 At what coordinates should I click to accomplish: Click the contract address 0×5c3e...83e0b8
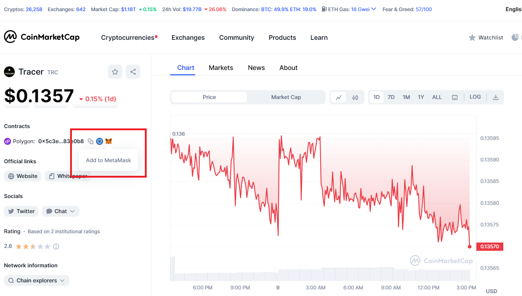[61, 141]
